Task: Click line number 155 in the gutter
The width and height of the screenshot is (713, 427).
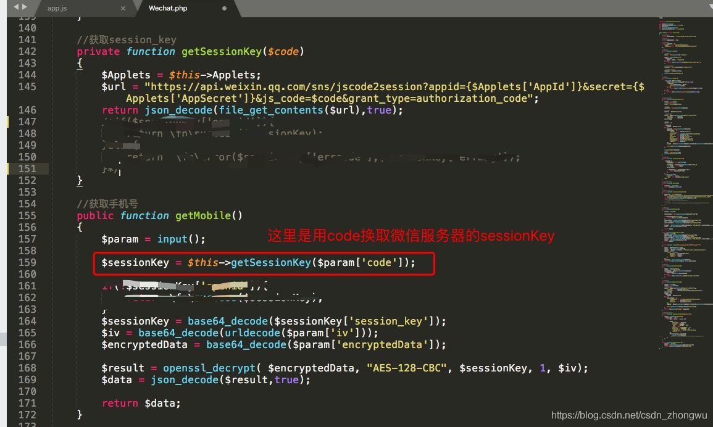Action: (27, 215)
